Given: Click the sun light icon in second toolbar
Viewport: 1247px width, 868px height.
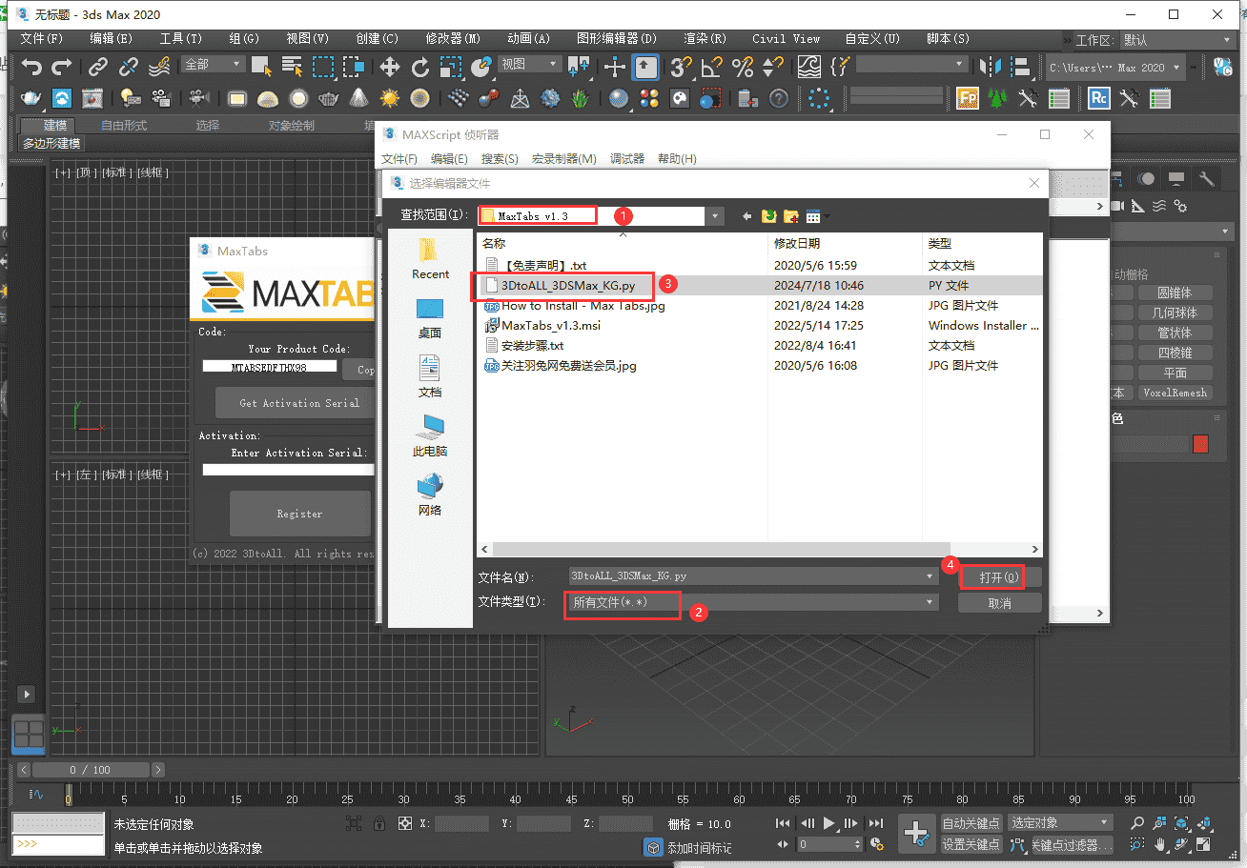Looking at the screenshot, I should coord(389,98).
